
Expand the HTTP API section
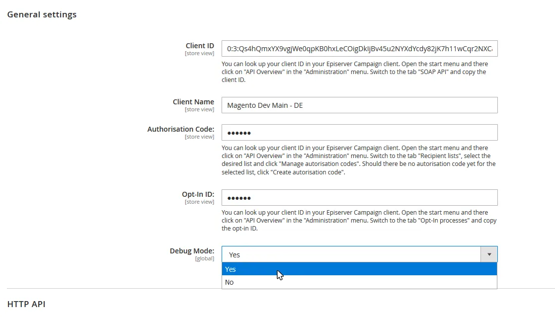[26, 304]
